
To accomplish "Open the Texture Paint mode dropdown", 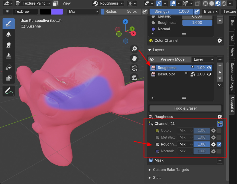I will pyautogui.click(x=33, y=3).
